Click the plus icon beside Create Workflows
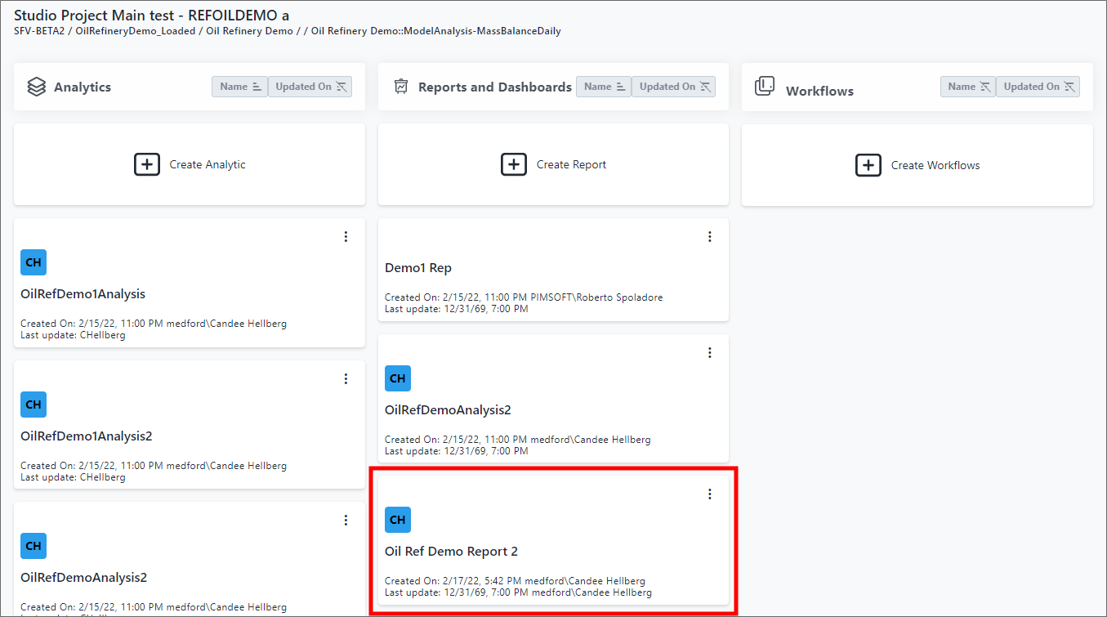The image size is (1107, 617). [868, 165]
